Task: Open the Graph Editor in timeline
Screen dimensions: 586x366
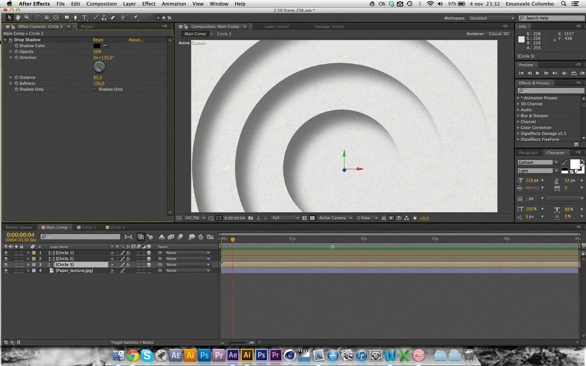Action: (x=210, y=237)
